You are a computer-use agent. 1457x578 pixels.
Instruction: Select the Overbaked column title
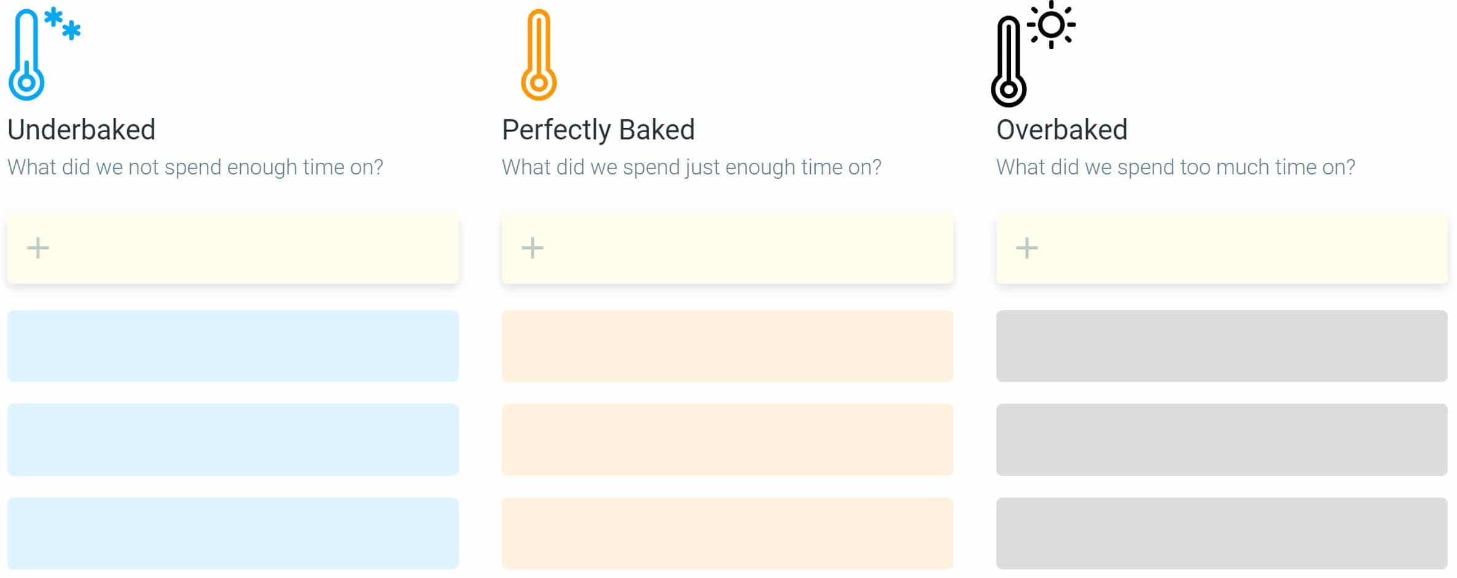click(x=1062, y=130)
